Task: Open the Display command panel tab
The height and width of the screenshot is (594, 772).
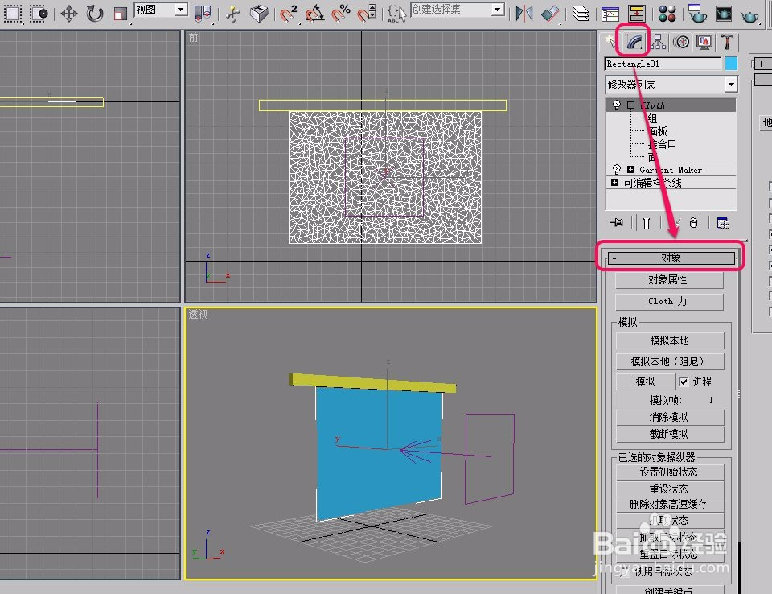Action: click(703, 41)
